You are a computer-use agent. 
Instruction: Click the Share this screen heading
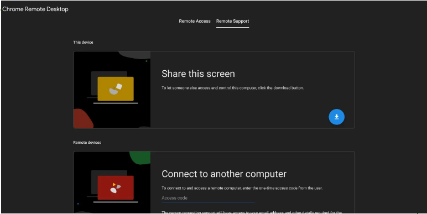tap(198, 74)
